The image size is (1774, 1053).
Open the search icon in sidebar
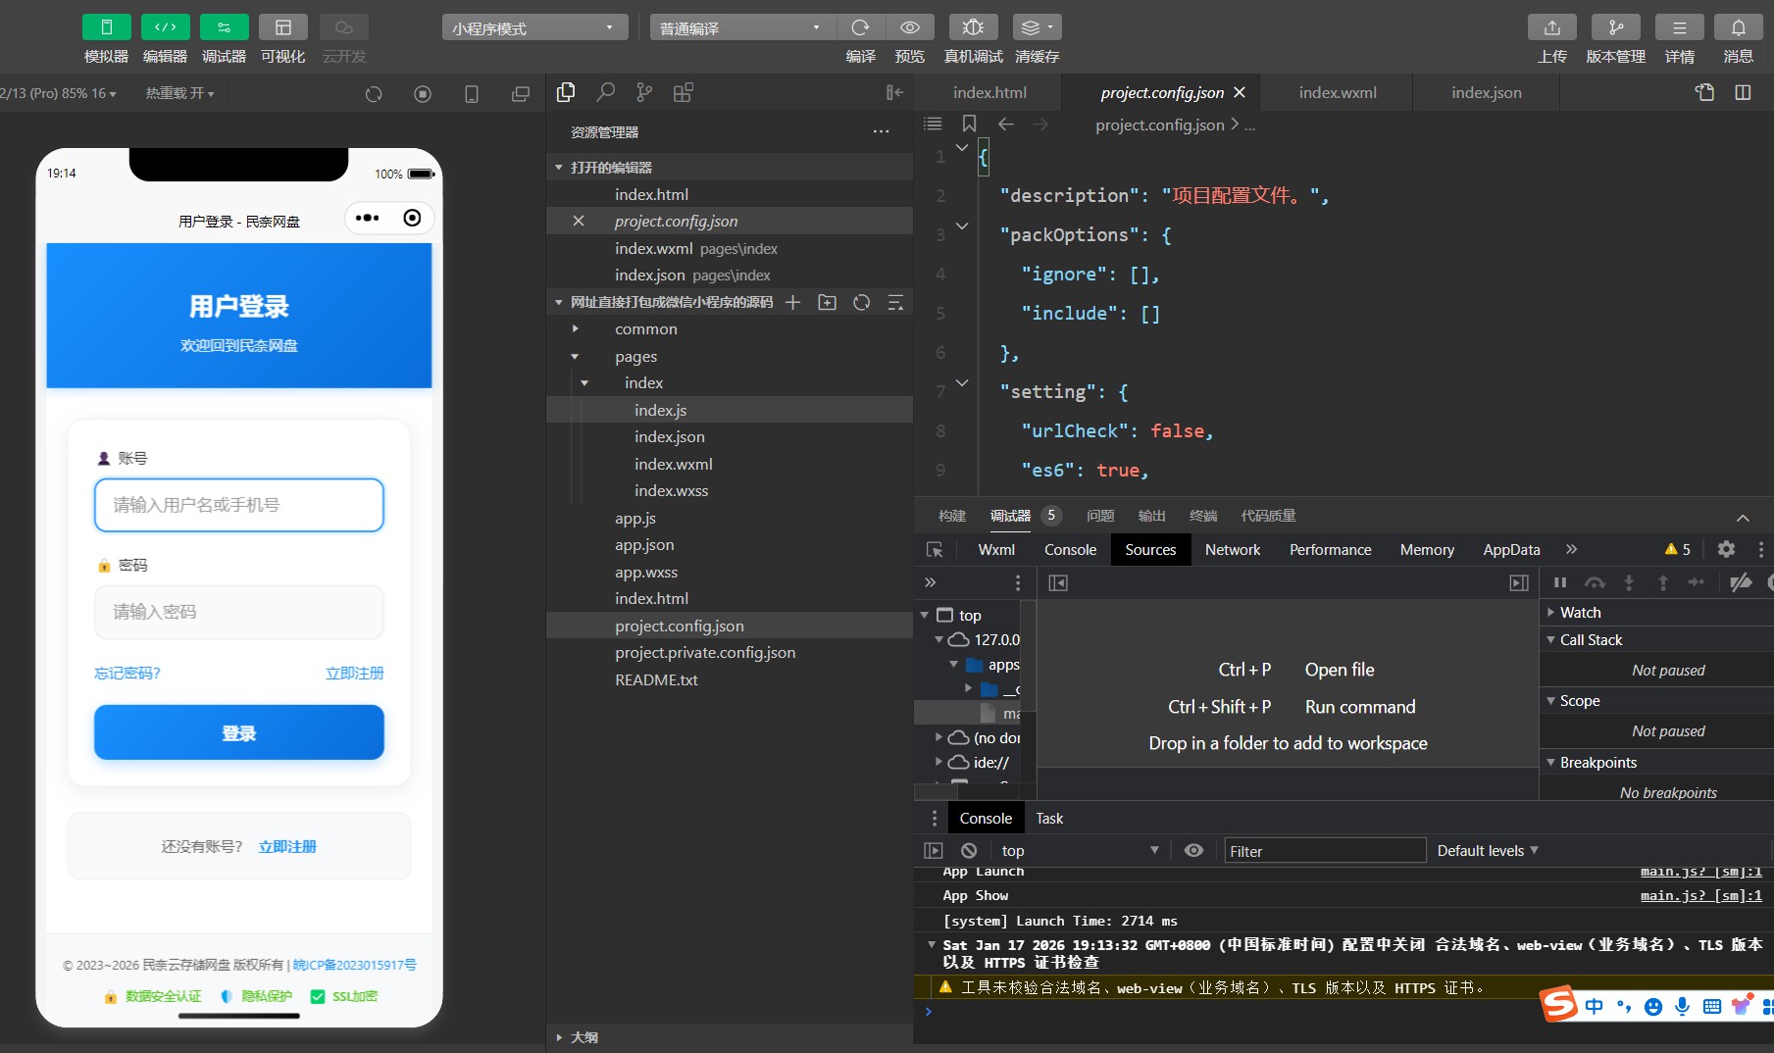point(605,92)
